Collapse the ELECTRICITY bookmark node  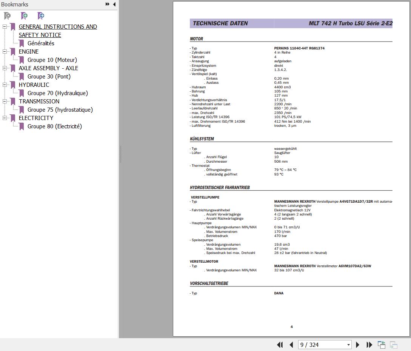click(5, 118)
